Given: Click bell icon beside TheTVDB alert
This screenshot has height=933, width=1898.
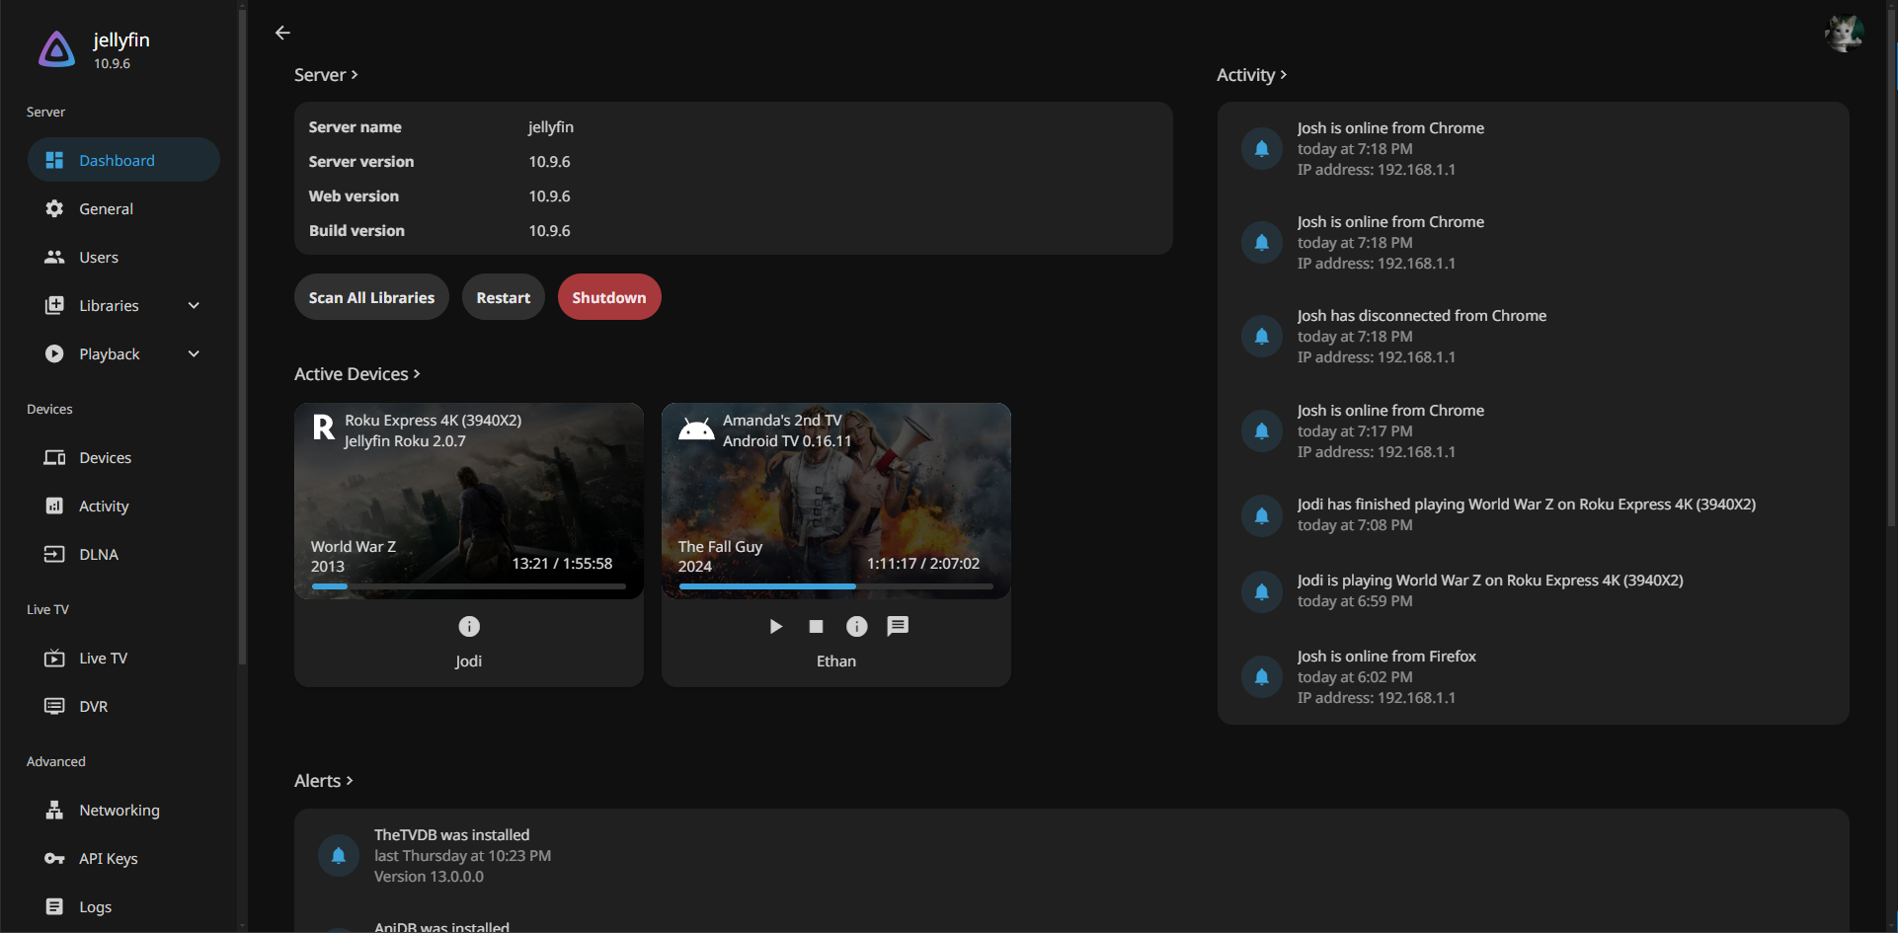Looking at the screenshot, I should 338,855.
